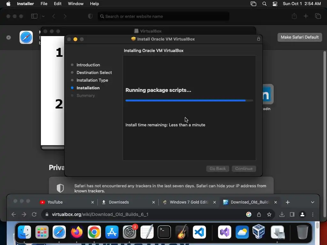Share this page from Chrome address bar
Image resolution: width=327 pixels, height=245 pixels.
click(259, 214)
